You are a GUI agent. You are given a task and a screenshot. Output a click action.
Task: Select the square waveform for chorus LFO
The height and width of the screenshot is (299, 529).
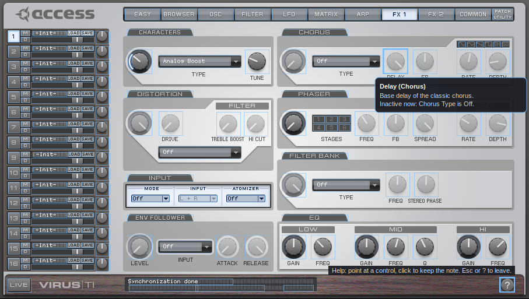(x=488, y=44)
